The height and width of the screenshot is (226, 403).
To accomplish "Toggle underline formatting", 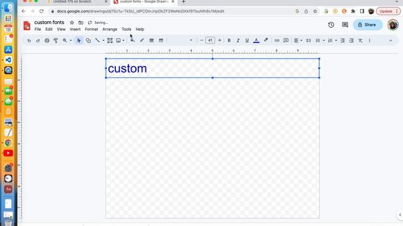I will (247, 40).
